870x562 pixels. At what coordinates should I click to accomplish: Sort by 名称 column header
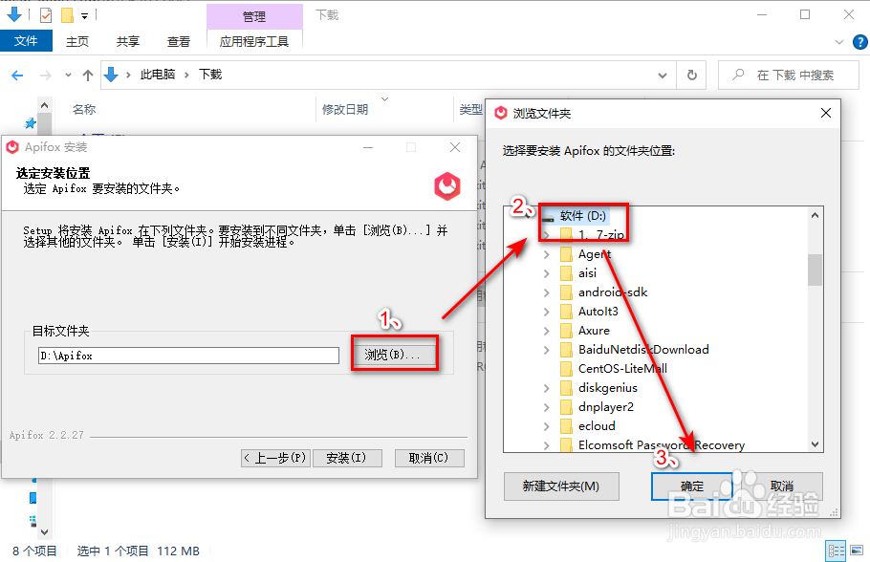point(84,109)
